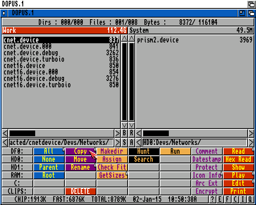Click the Rename button
Viewport: 256px width, 205px height.
pos(80,167)
